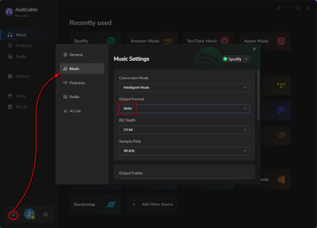Screen dimensions: 317x228
Task: Switch to Radio settings tab
Action: [x=82, y=97]
